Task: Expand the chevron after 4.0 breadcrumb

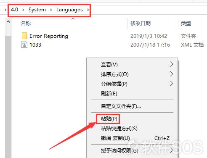Action: point(23,10)
